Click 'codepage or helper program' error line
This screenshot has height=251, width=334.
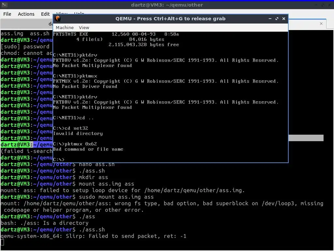click(x=74, y=210)
